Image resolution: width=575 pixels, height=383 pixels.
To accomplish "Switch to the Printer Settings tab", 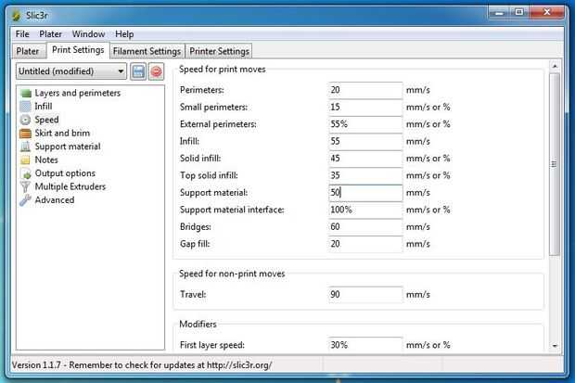I will click(219, 51).
